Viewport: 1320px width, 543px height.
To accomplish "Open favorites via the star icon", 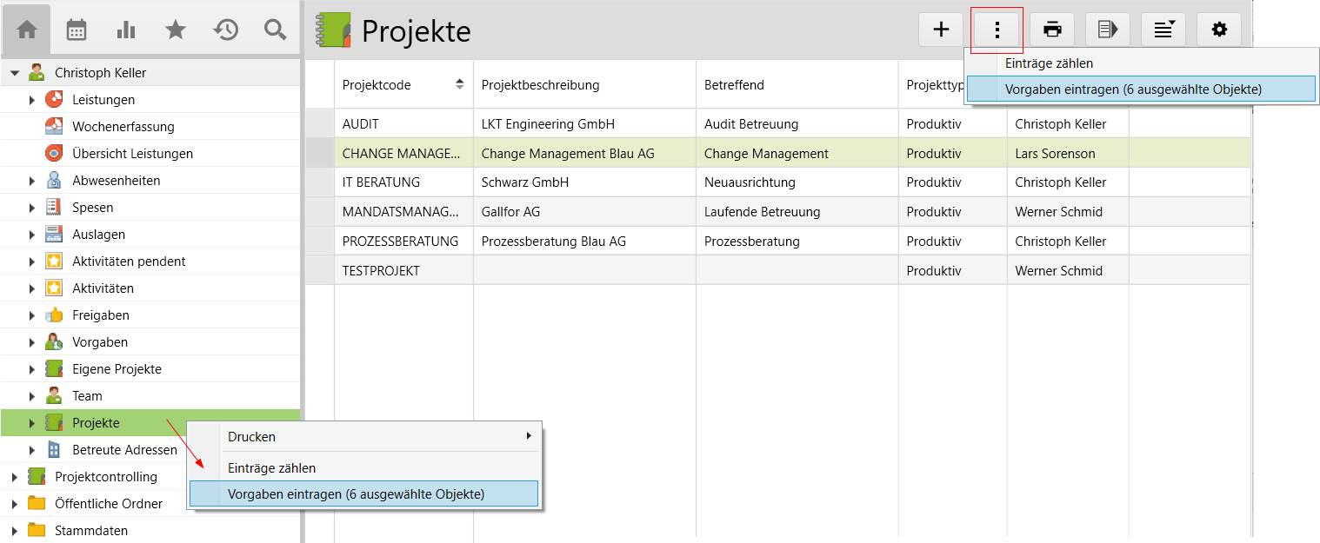I will pos(176,30).
